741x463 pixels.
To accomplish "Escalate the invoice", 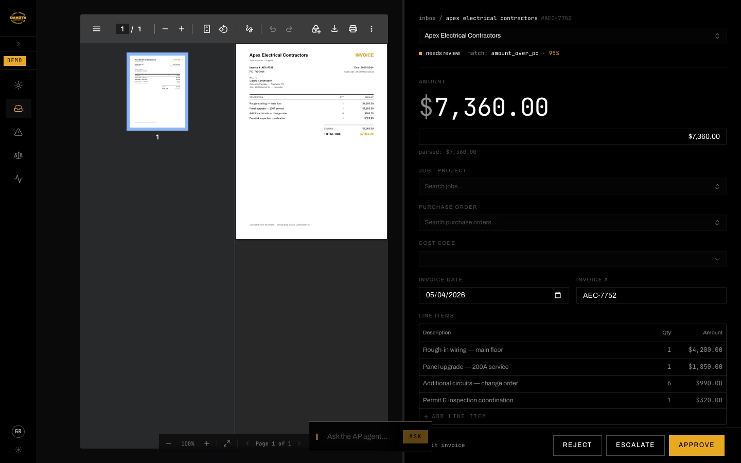I will tap(635, 445).
